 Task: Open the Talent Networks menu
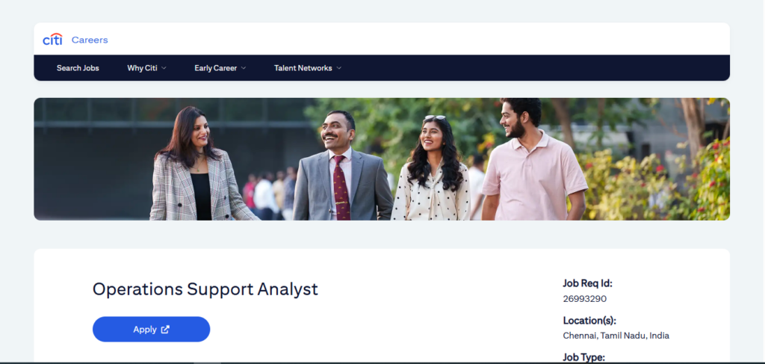pyautogui.click(x=303, y=68)
